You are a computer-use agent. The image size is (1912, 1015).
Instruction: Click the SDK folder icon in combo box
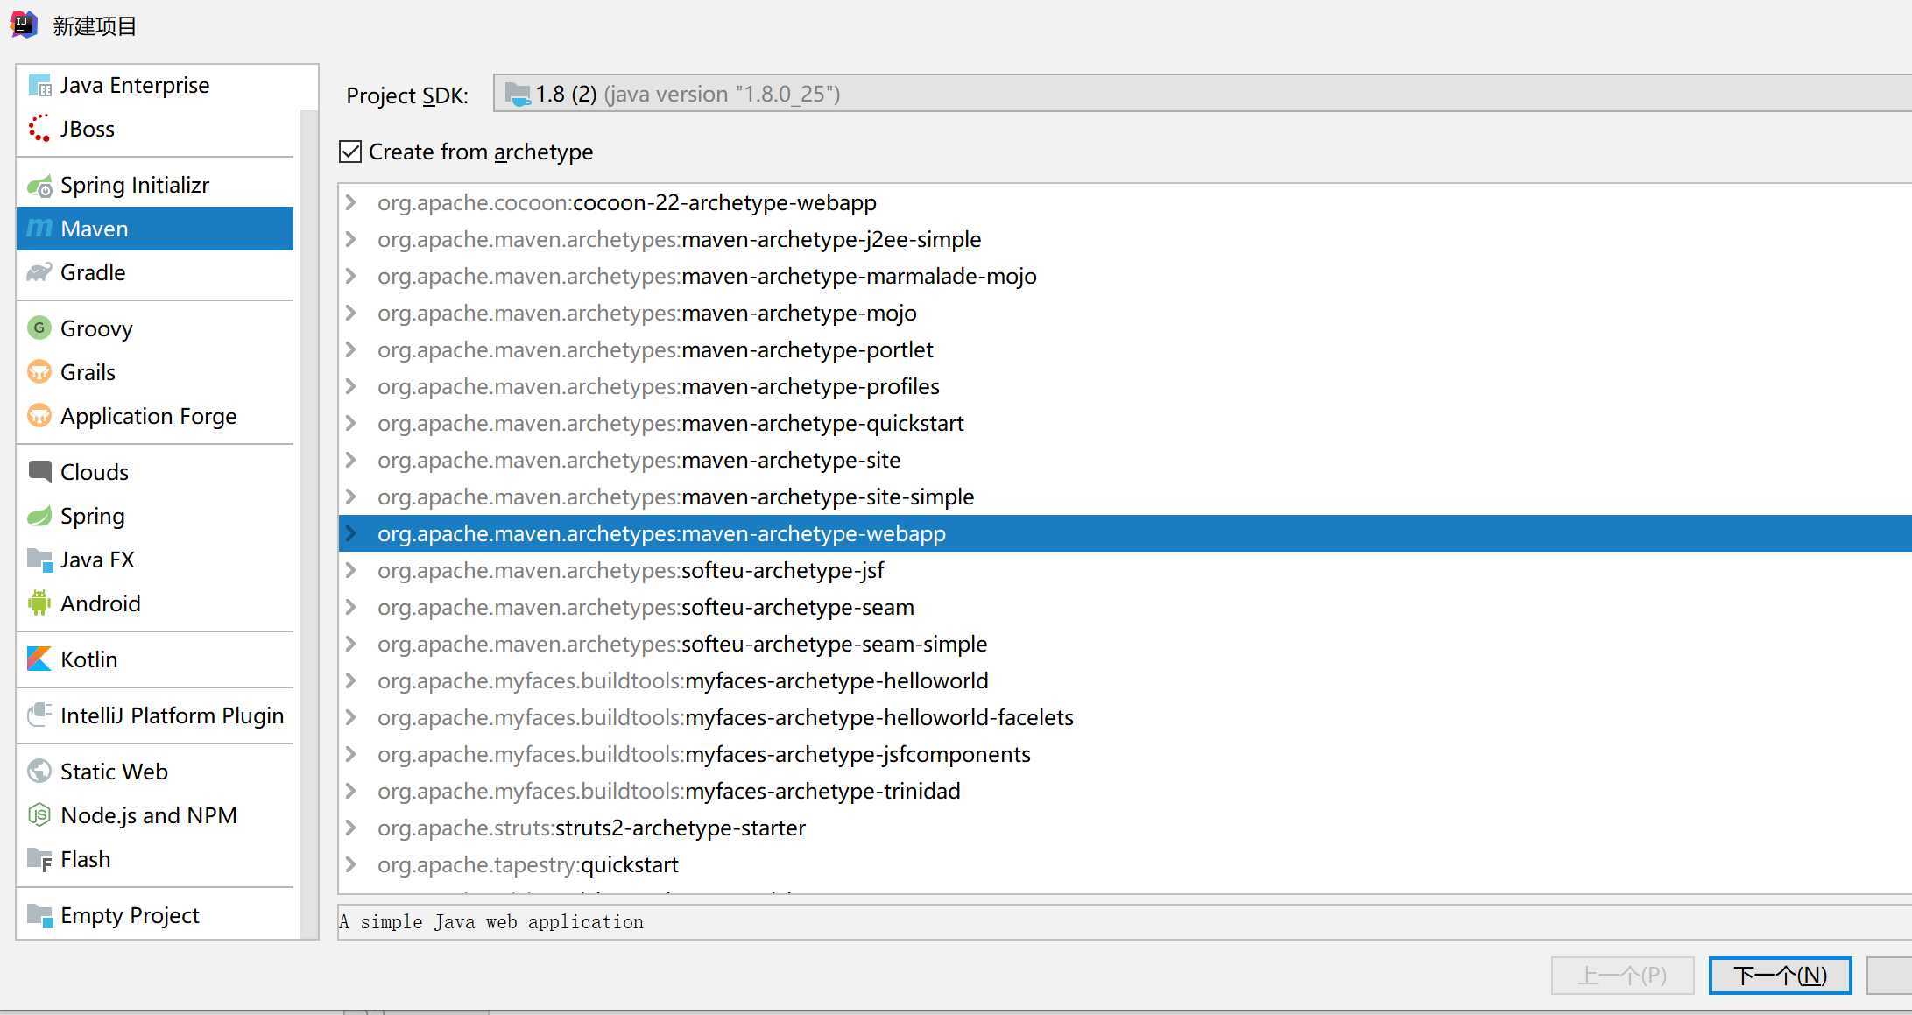point(518,95)
